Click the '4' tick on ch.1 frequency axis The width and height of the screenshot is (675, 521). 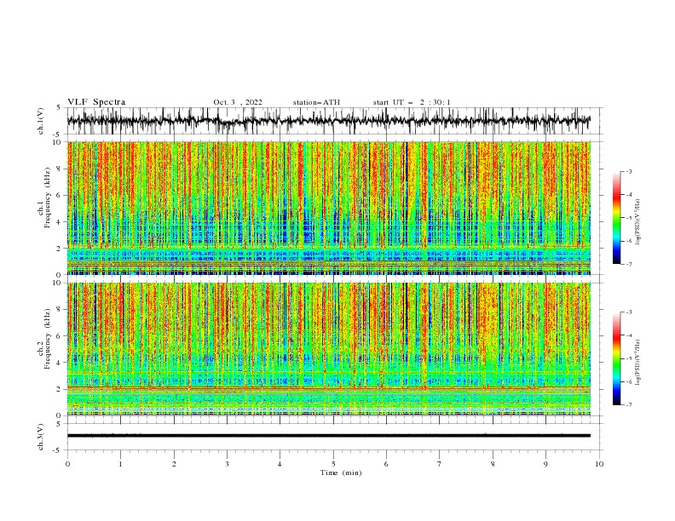click(x=60, y=222)
